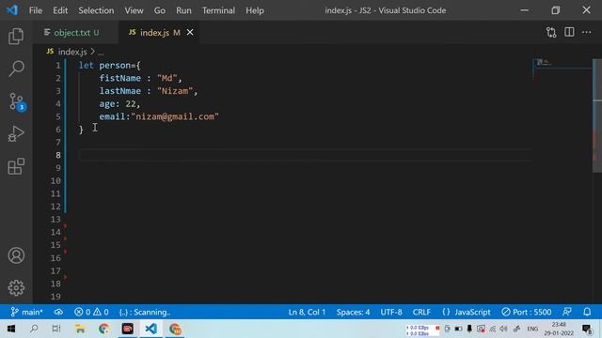Open the Chrome icon right of VS Code
602x338 pixels.
point(175,329)
